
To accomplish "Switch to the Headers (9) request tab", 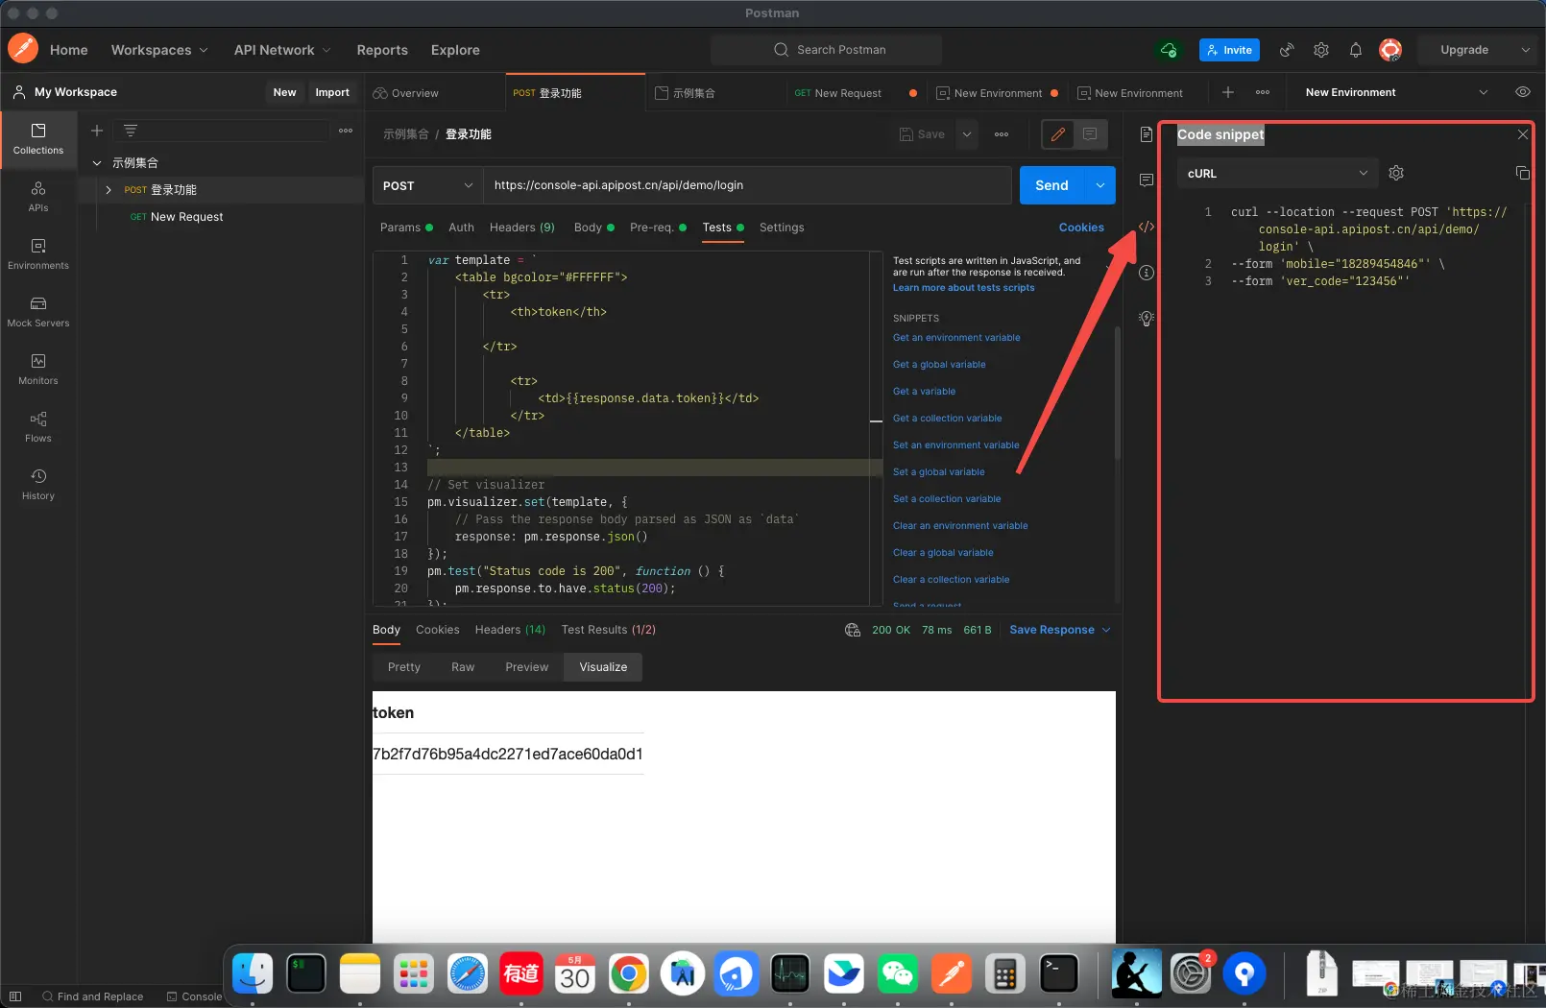I will pos(522,228).
